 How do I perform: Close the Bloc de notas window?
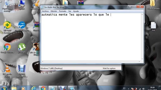(140, 7)
